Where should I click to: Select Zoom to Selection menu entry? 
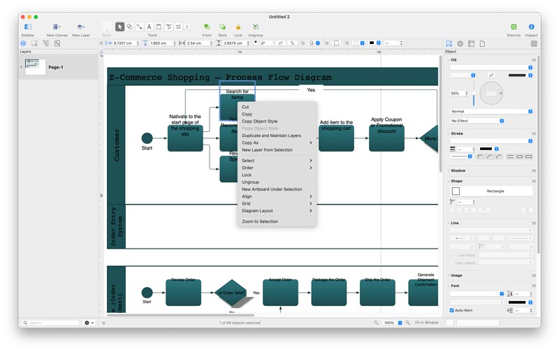[x=260, y=221]
